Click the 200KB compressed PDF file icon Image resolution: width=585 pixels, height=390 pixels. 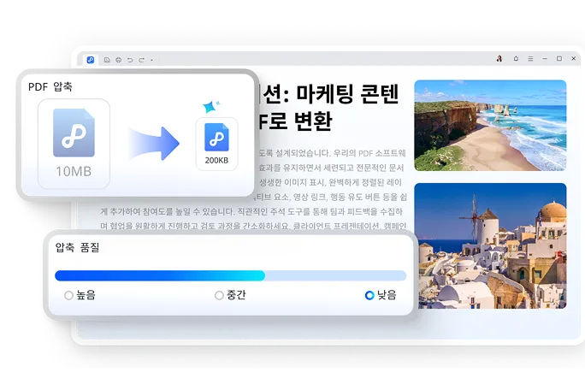click(216, 138)
